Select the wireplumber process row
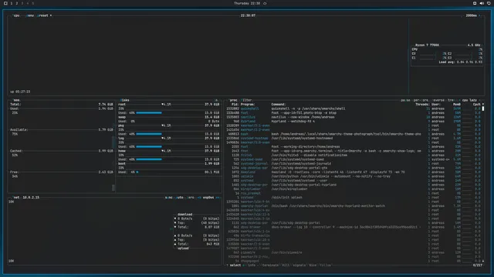This screenshot has height=277, width=494. 353,189
